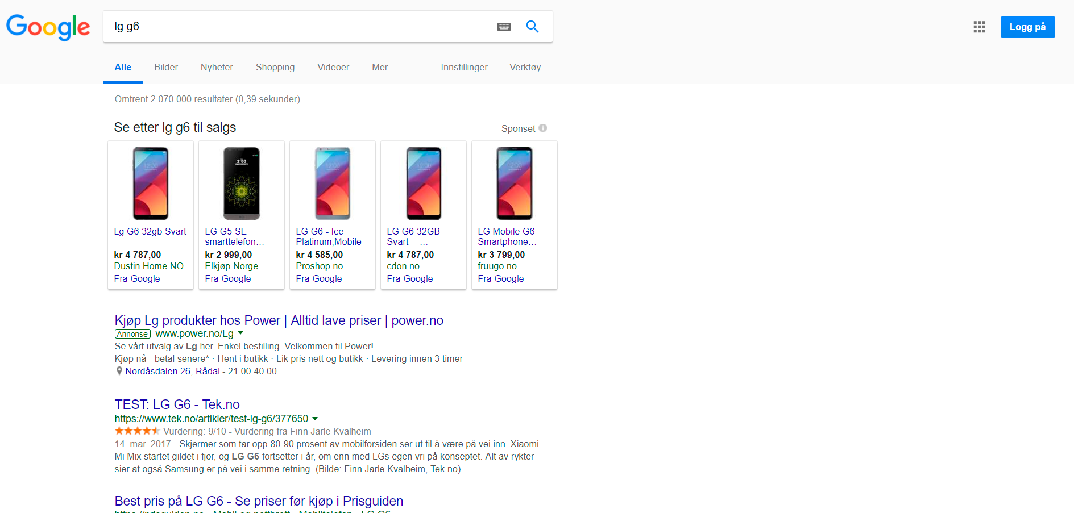Viewport: 1074px width, 513px height.
Task: Click the fruugo.no LG G6 phone image
Action: (x=515, y=183)
